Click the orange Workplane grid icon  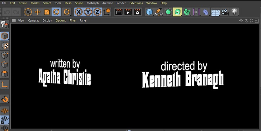[x=5, y=111]
